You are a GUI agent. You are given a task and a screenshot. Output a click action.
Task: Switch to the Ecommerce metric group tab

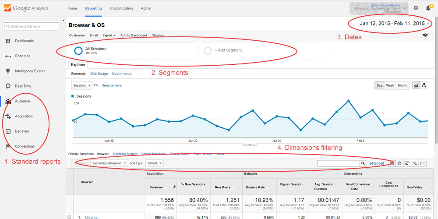[x=122, y=74]
